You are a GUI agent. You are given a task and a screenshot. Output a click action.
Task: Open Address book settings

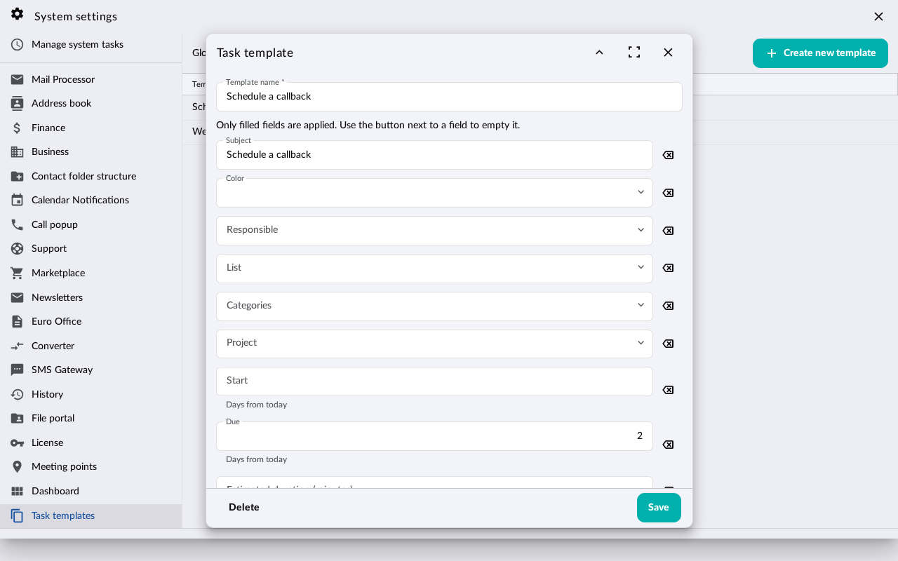91,104
